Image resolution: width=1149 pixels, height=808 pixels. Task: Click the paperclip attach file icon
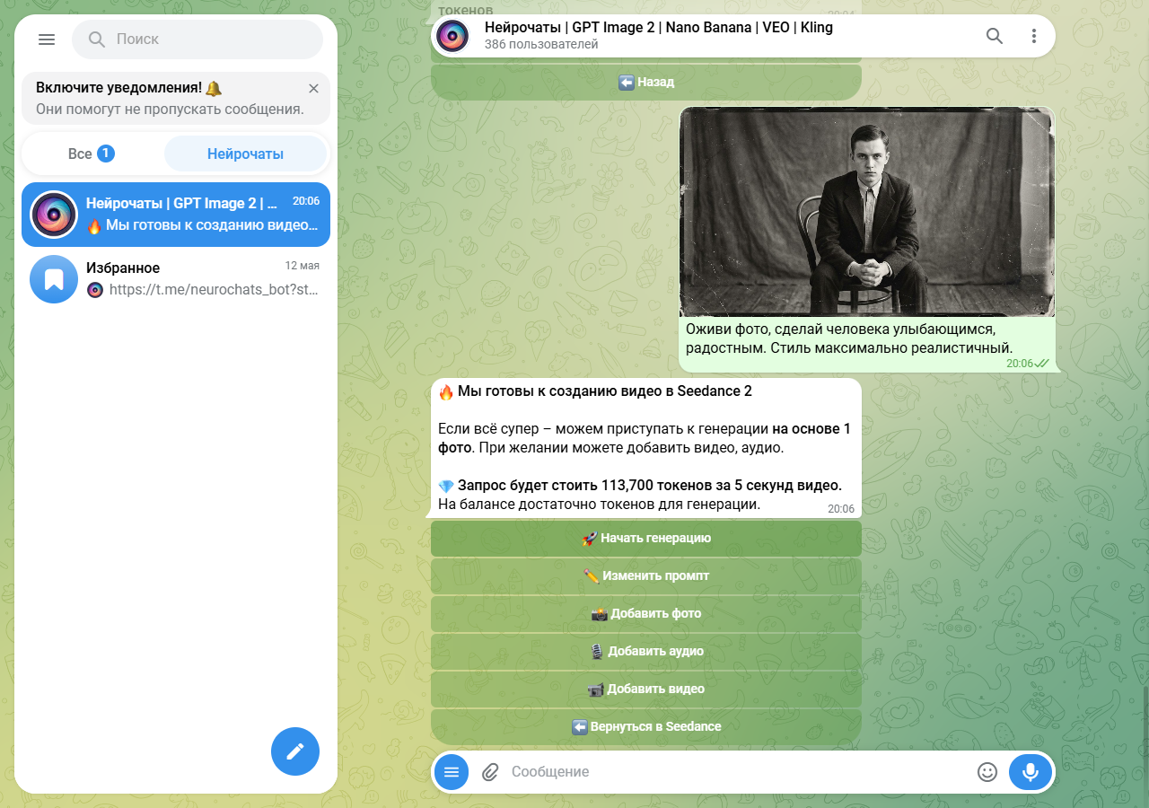(x=490, y=772)
